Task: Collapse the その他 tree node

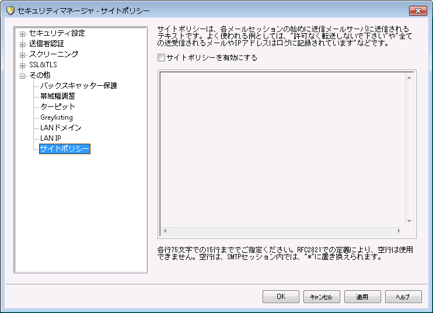Action: pos(22,76)
